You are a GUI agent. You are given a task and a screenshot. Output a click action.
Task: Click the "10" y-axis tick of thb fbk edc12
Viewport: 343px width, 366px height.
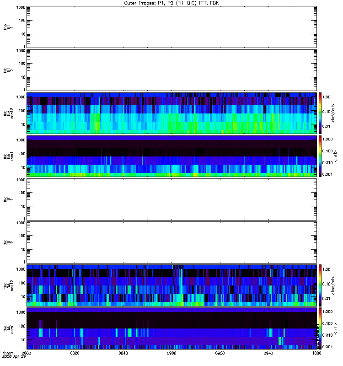23,124
